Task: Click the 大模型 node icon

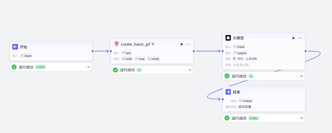Action: pos(228,38)
